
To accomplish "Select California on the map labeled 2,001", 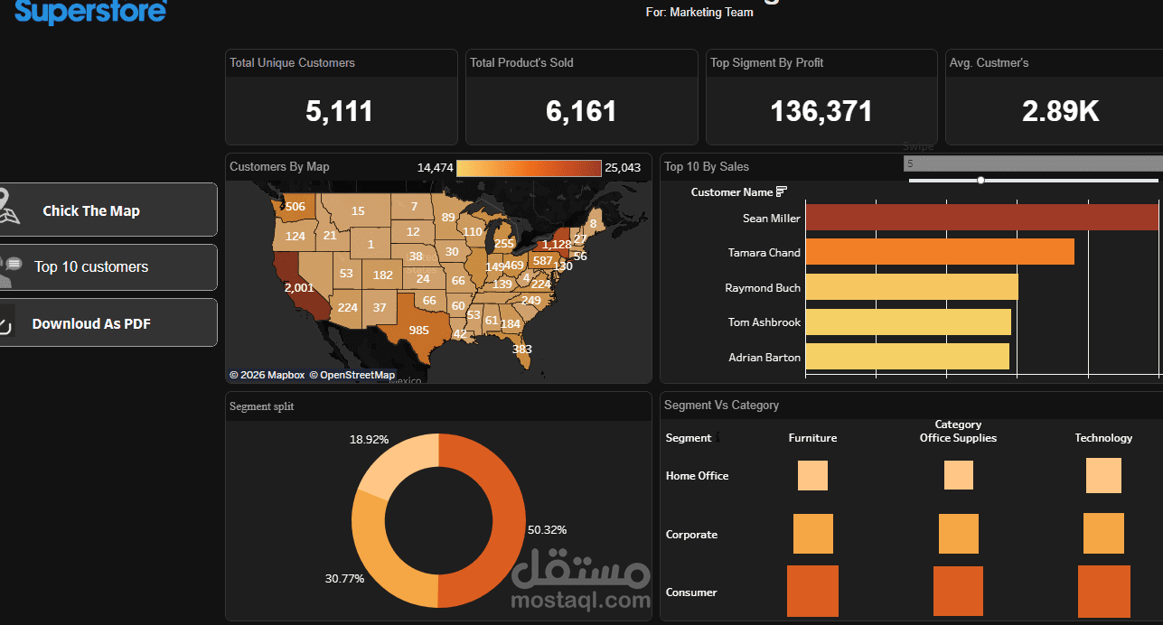I will (299, 287).
